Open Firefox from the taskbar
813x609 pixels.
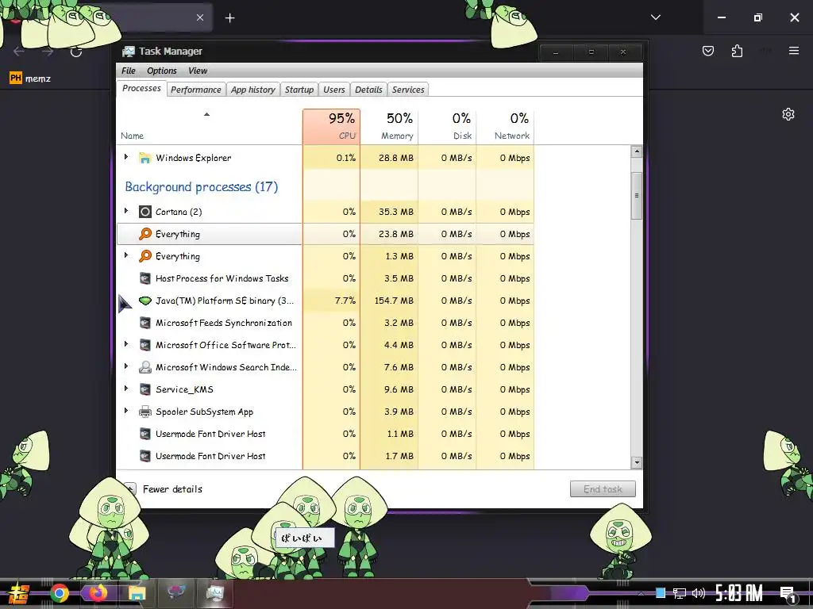[98, 593]
